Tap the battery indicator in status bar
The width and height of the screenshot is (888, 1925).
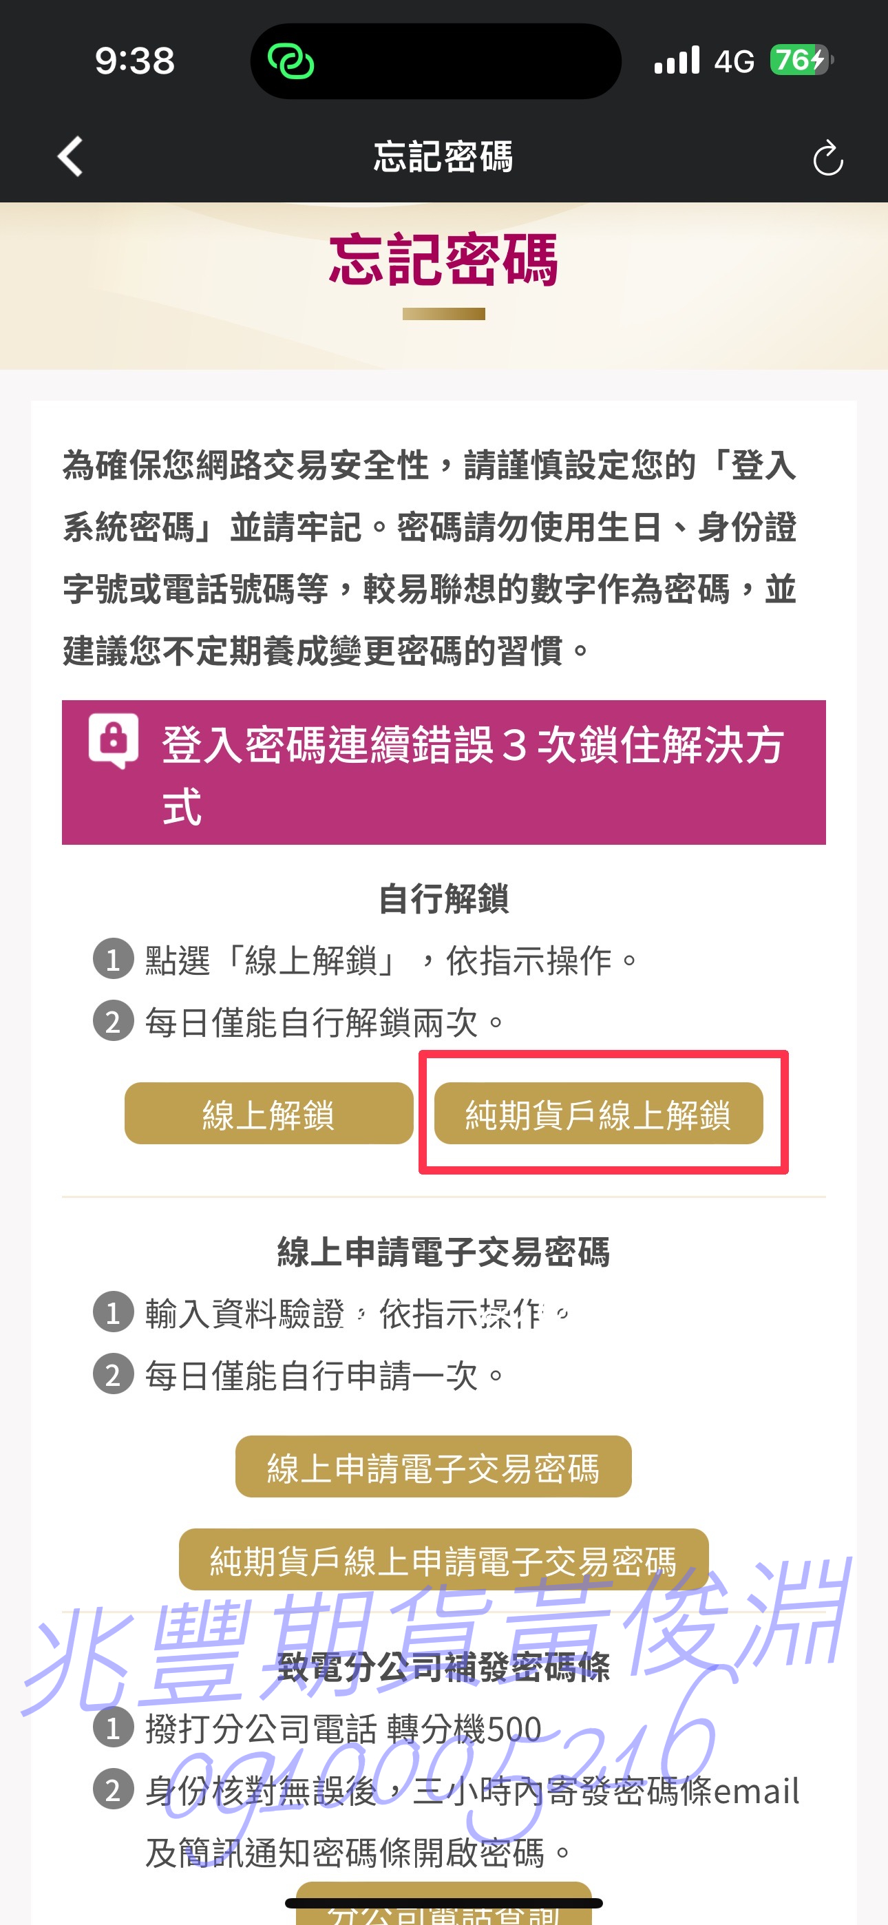point(801,60)
